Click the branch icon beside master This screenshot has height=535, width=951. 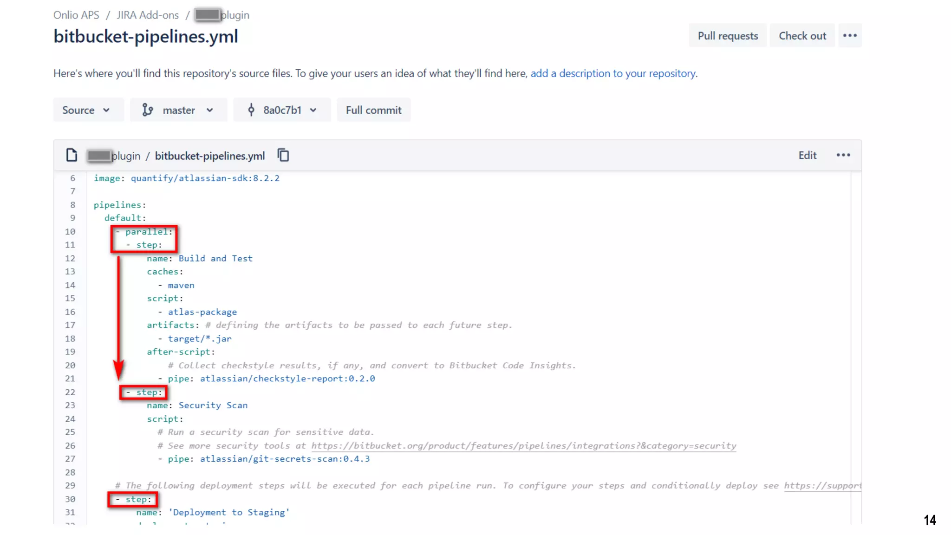tap(147, 110)
